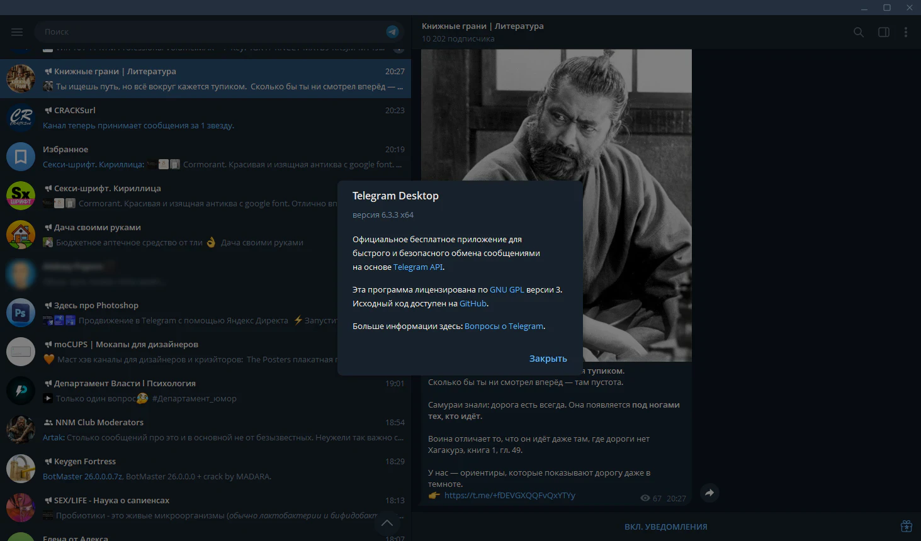Open Вопросы о Telegram FAQ link
This screenshot has height=541, width=921.
[504, 326]
